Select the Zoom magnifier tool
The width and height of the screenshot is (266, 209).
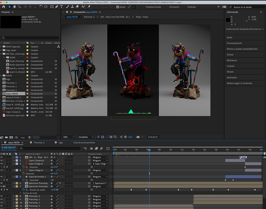(x=19, y=6)
